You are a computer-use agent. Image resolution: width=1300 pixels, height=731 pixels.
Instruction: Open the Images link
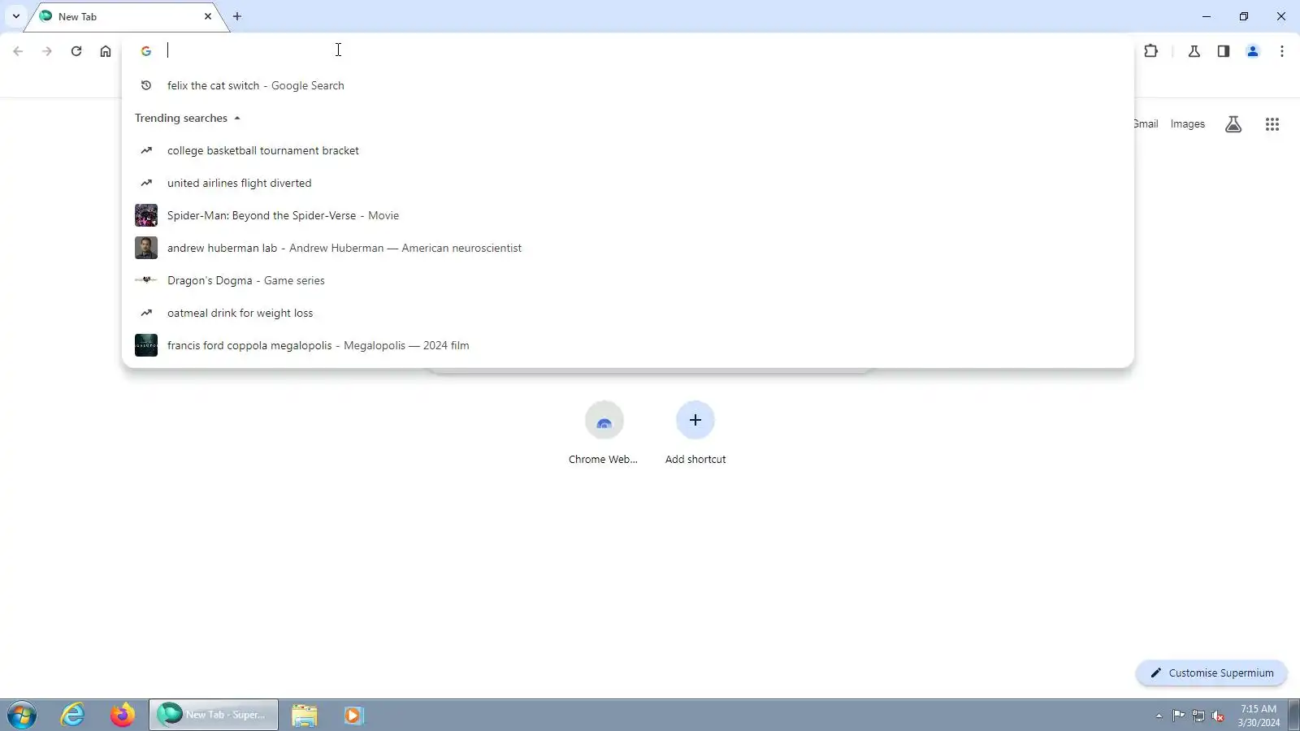pyautogui.click(x=1187, y=124)
